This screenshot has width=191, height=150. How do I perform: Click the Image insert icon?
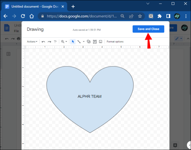pos(100,42)
